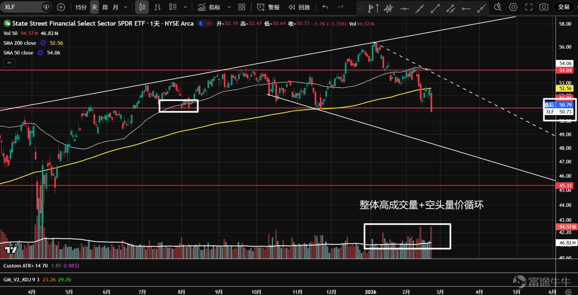The height and width of the screenshot is (295, 578).
Task: Pick the flag and pin drawing tool in the favorites bar
Action: (373, 8)
